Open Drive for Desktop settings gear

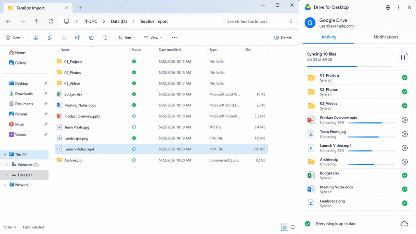[x=388, y=7]
